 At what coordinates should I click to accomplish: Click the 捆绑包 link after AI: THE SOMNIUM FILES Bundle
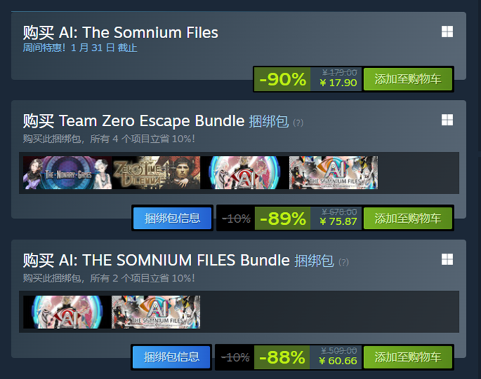click(x=314, y=260)
